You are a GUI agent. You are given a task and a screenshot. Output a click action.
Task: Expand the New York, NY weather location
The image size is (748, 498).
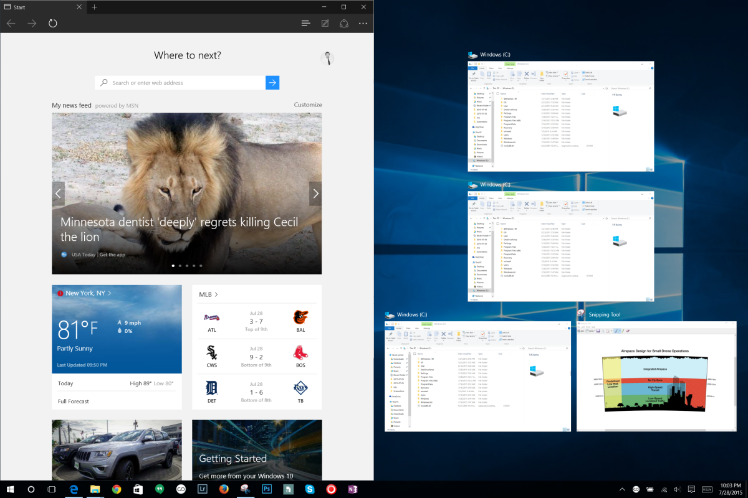(88, 293)
